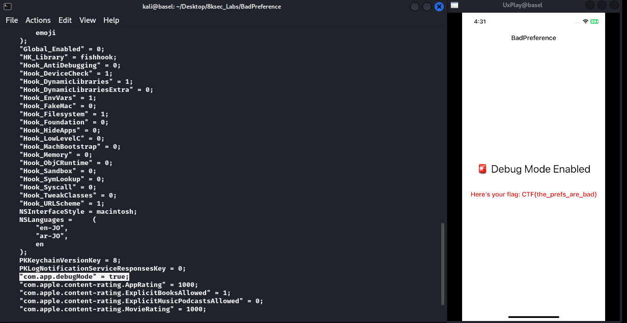Click the terminal vertical scrollbar thumb
Viewport: 627px width, 323px height.
442,263
